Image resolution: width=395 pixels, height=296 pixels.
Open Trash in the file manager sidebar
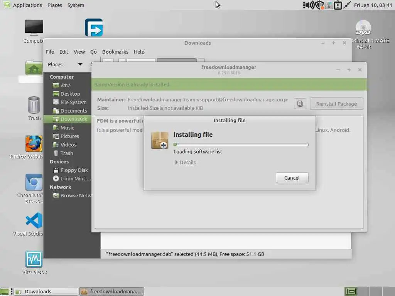pos(67,153)
